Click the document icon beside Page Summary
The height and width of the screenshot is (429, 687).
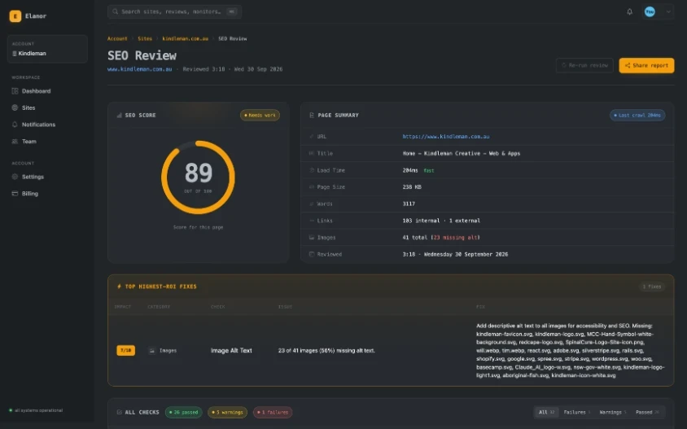pyautogui.click(x=312, y=116)
